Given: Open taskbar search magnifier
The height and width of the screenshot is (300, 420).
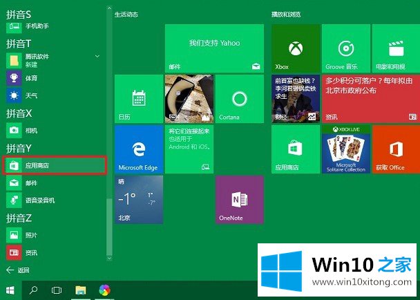Looking at the screenshot, I should (33, 290).
